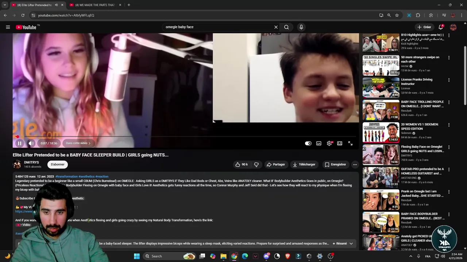This screenshot has height=262, width=467.
Task: Mute the tab via its speaker icon
Action: 56,5
